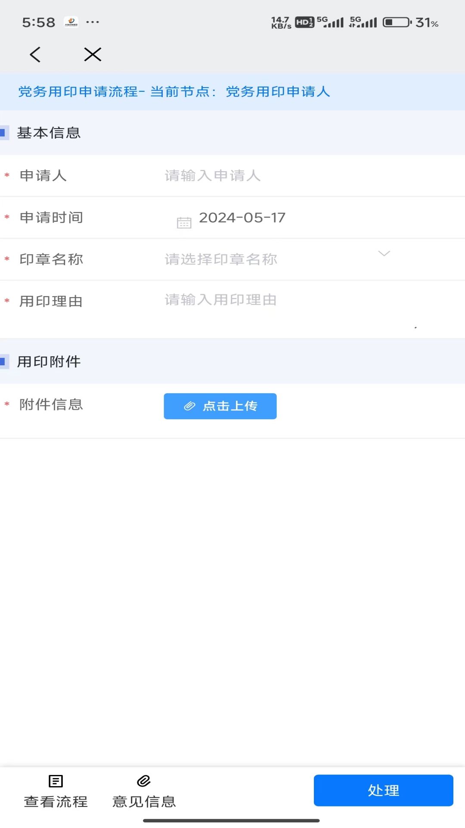Click the blue 处理 button

pos(383,790)
